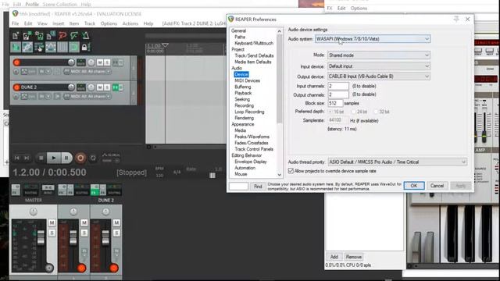This screenshot has height=281, width=500.
Task: Click the MASTER channel volume fader
Action: pos(41,237)
